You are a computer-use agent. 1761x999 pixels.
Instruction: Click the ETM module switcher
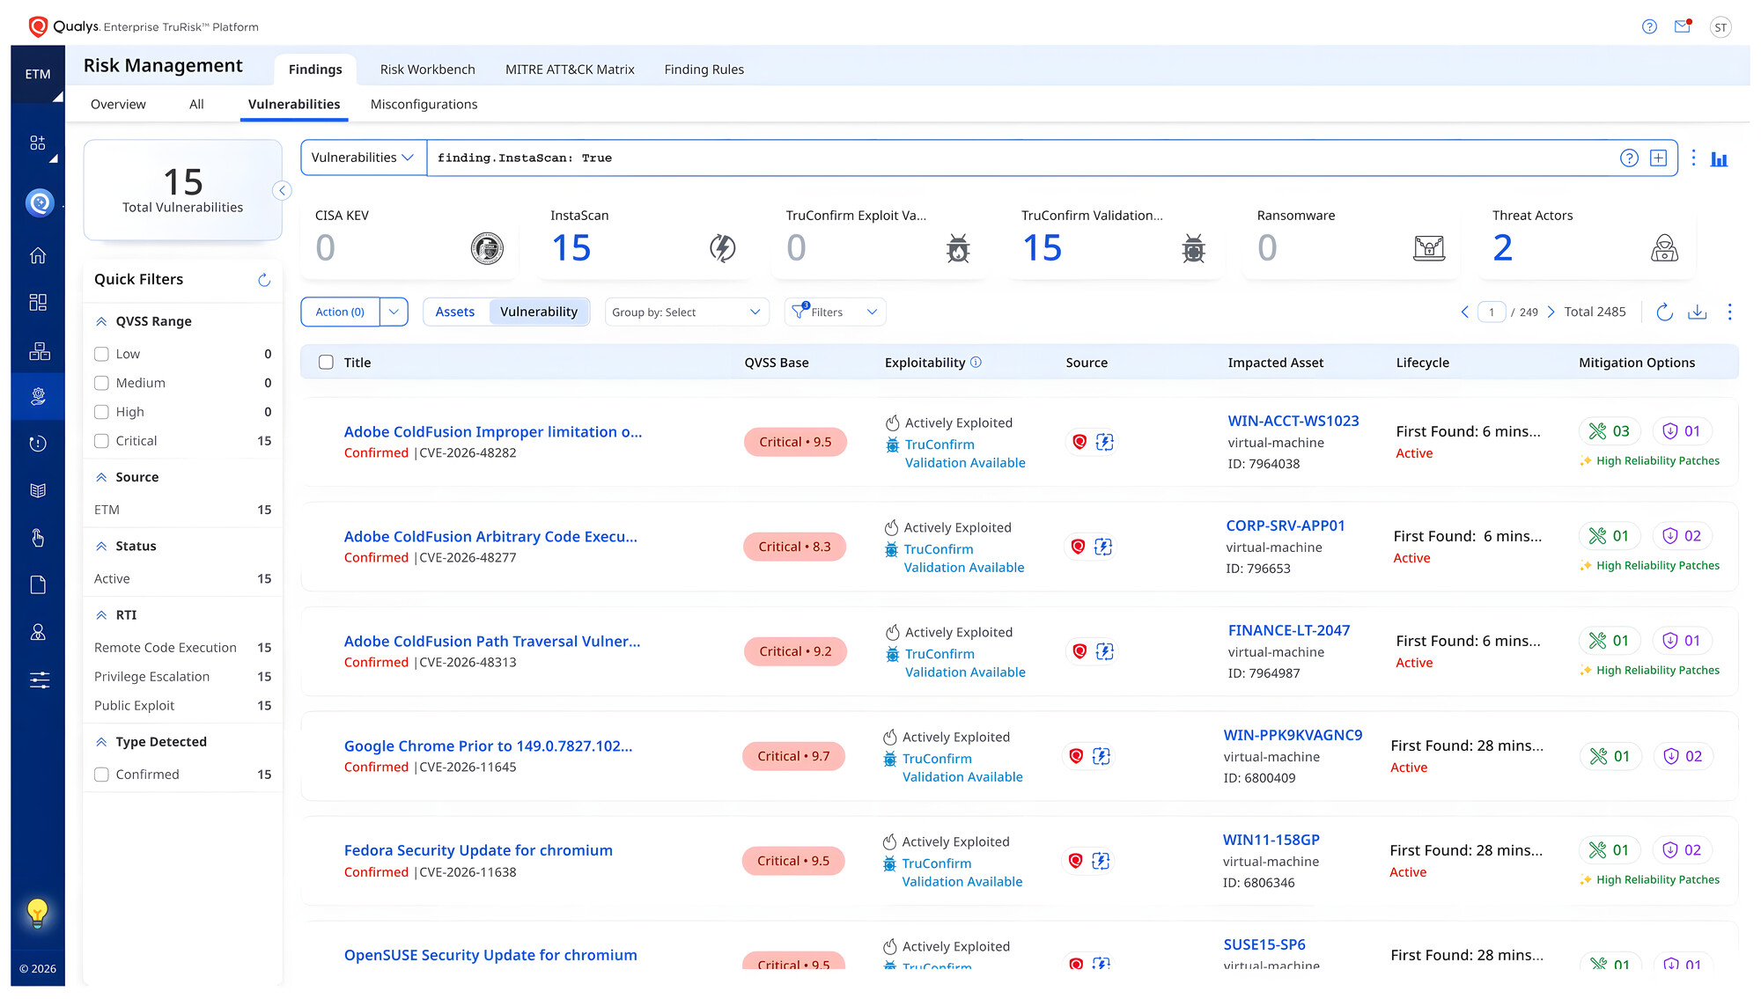38,75
